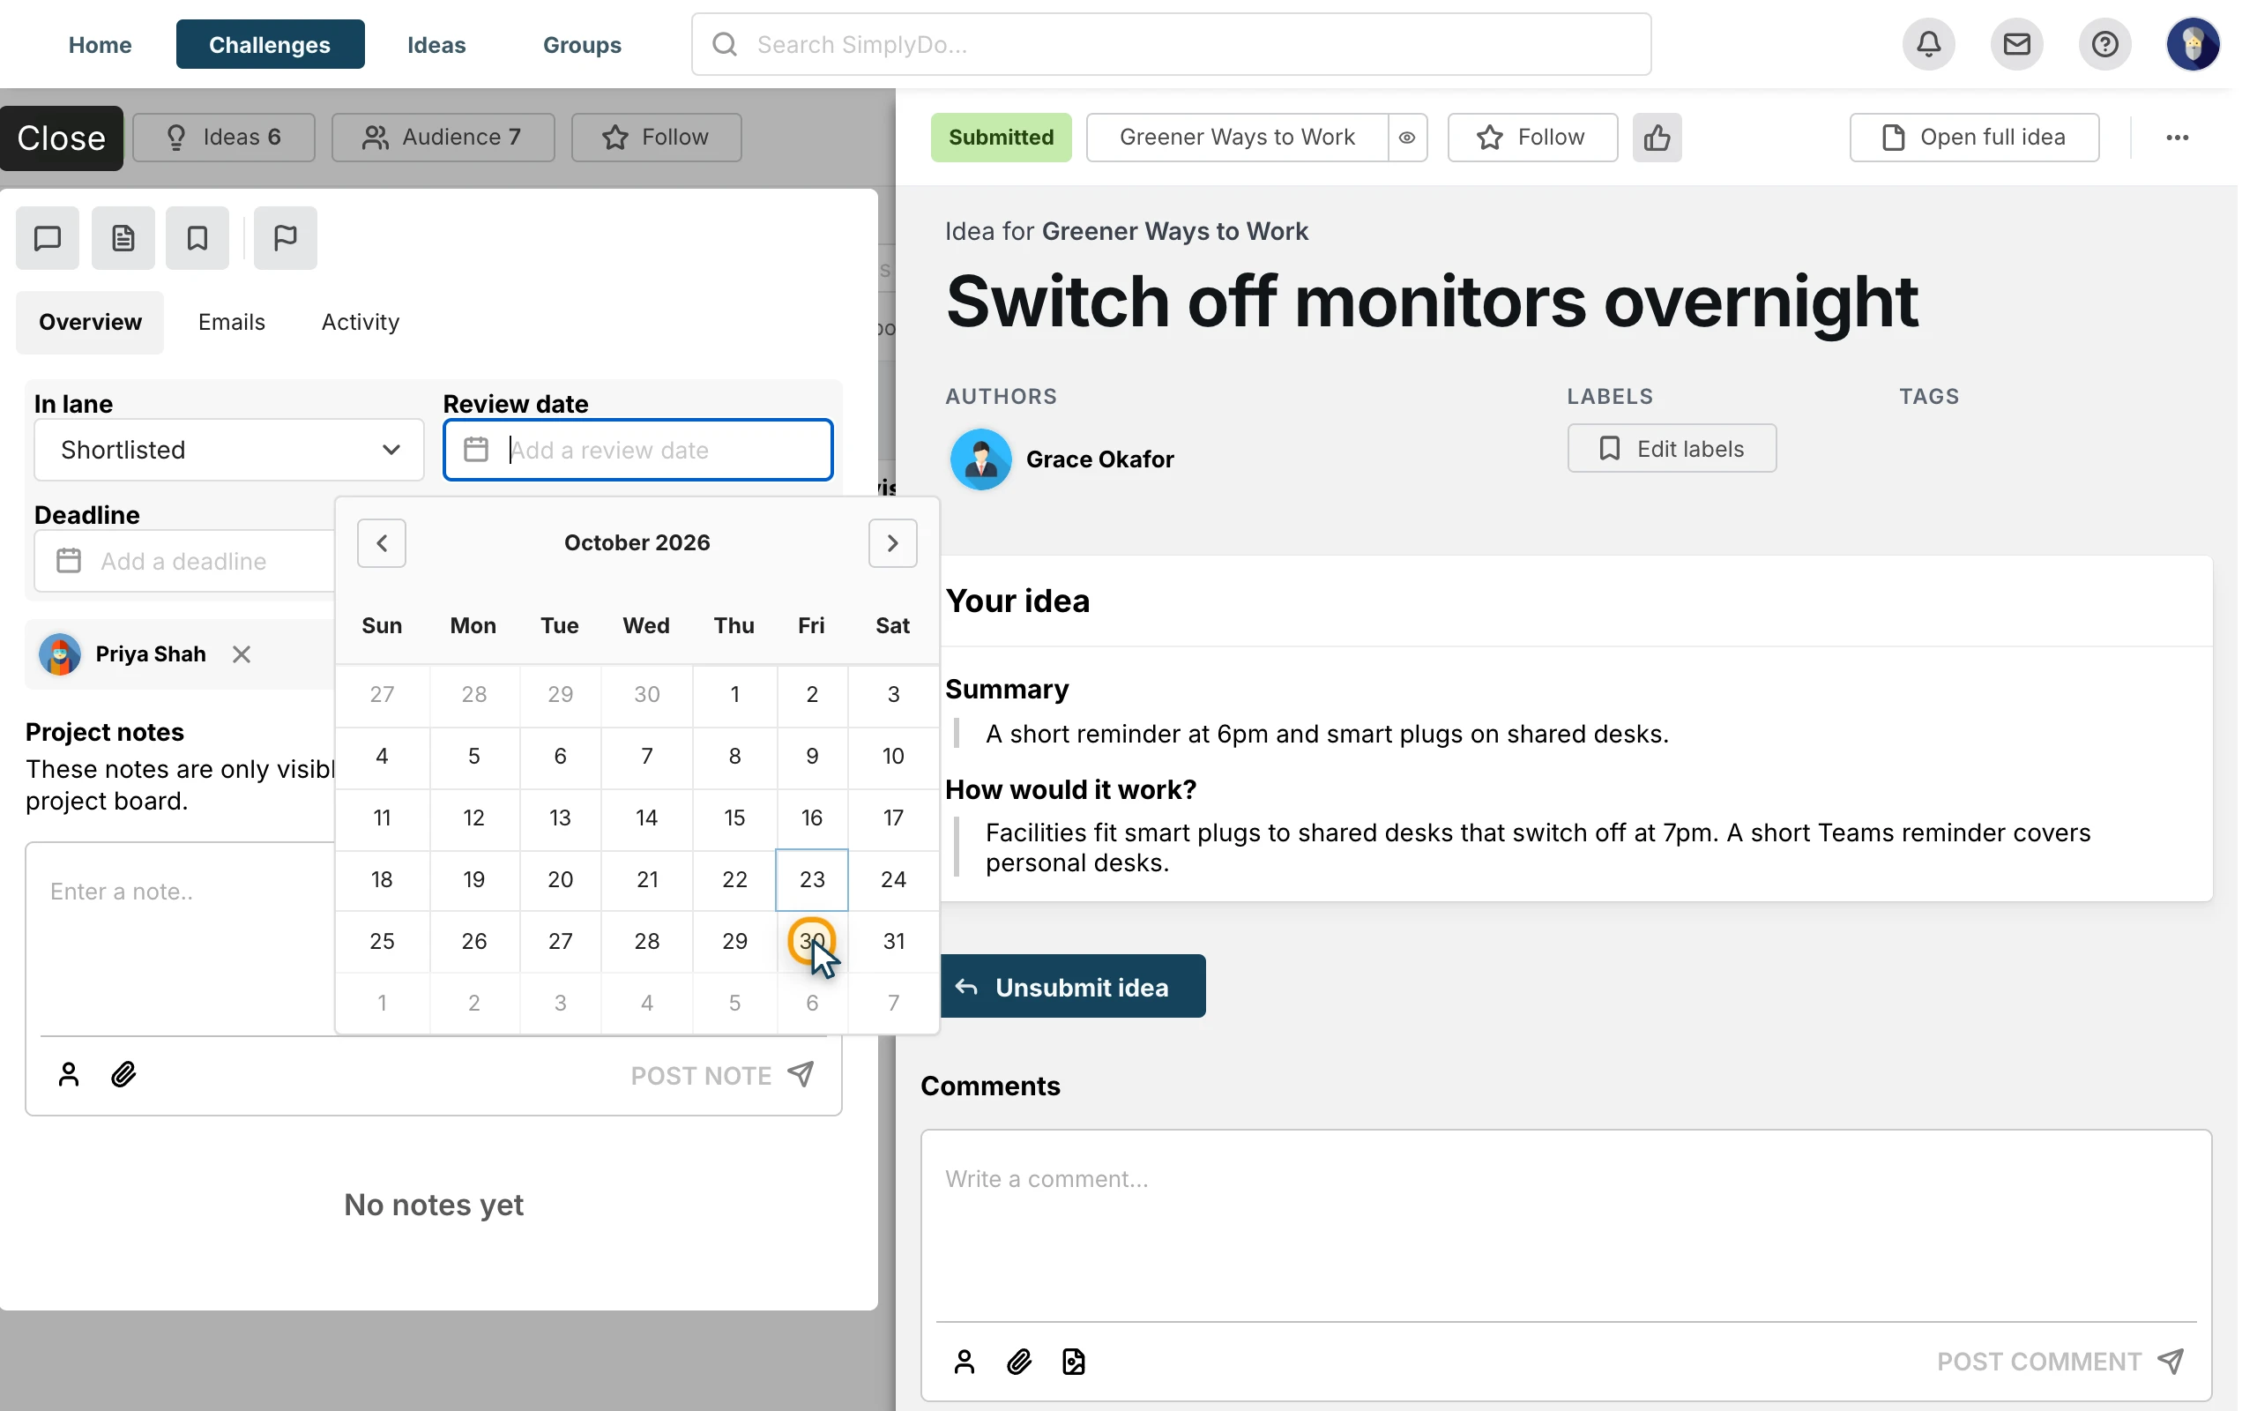The image size is (2257, 1411).
Task: Click the Write a comment text area
Action: [1566, 1224]
